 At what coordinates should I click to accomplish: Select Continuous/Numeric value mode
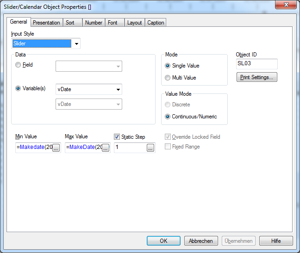coord(168,117)
